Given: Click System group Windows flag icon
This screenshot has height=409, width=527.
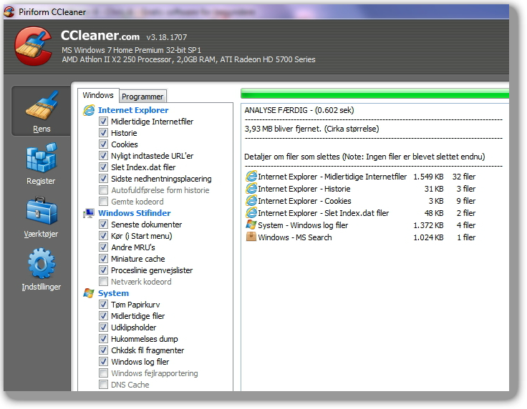Looking at the screenshot, I should click(x=89, y=293).
